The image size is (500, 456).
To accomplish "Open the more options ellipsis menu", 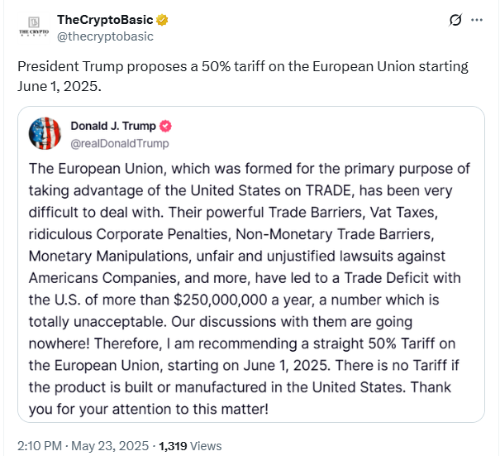I will [x=477, y=20].
